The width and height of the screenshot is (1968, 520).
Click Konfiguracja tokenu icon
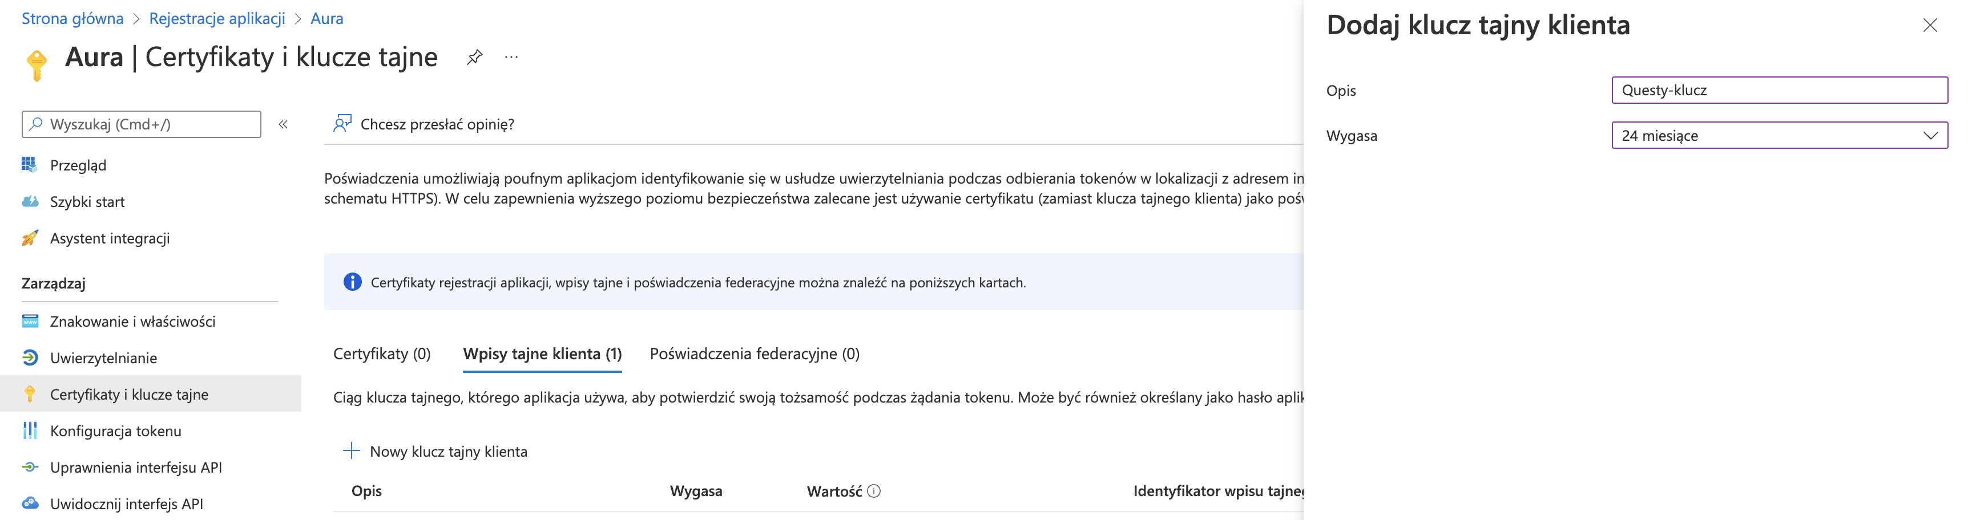[30, 430]
